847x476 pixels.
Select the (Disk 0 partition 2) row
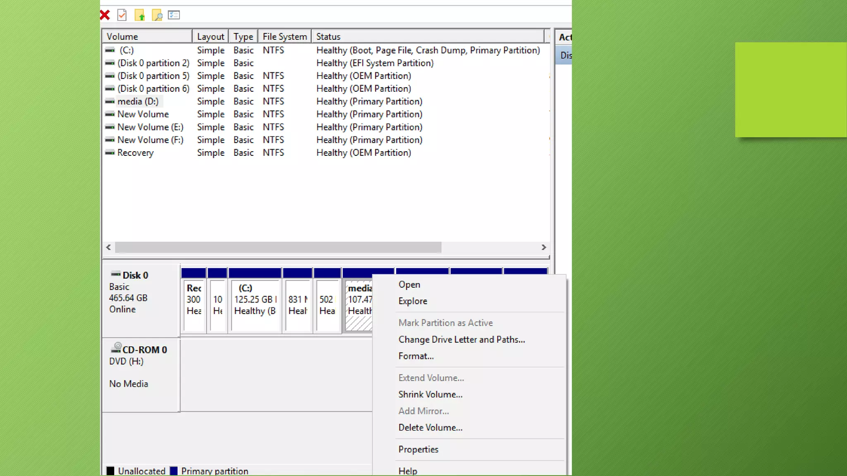(x=326, y=63)
